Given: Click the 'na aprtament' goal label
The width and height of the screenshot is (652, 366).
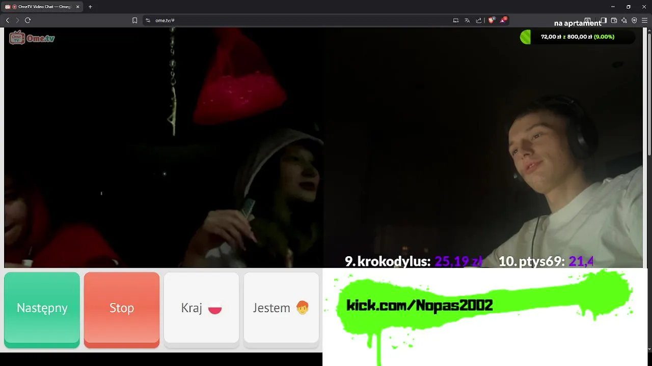Looking at the screenshot, I should [578, 23].
